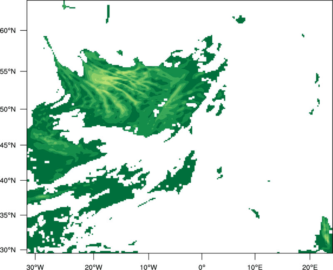Click the 40°N latitude label
The width and height of the screenshot is (333, 270).
click(7, 181)
